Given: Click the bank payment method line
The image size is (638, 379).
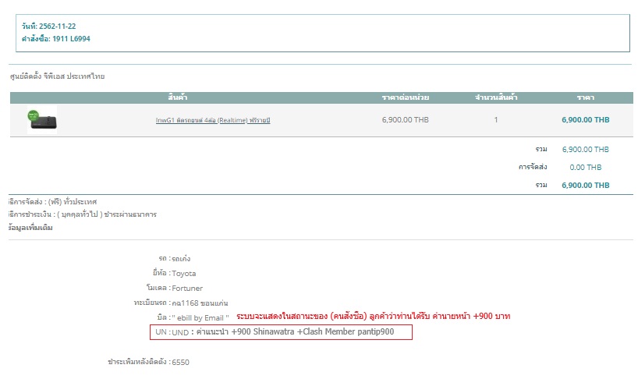Looking at the screenshot, I should (82, 214).
